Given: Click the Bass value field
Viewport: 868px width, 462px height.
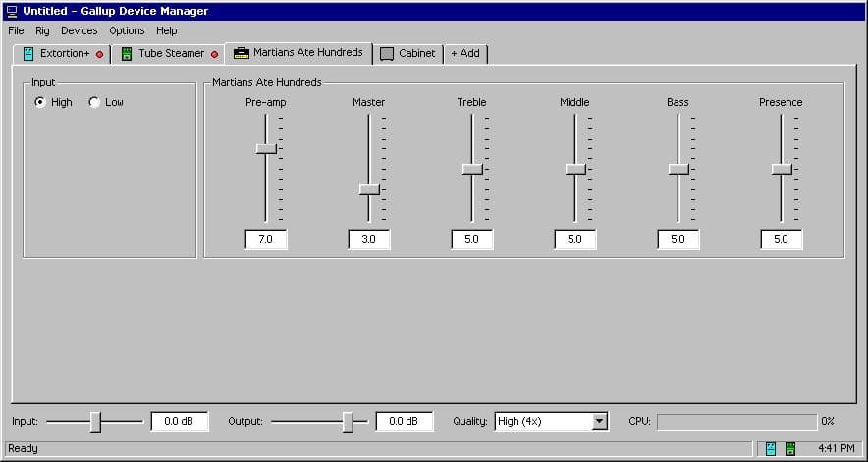Looking at the screenshot, I should (x=678, y=239).
